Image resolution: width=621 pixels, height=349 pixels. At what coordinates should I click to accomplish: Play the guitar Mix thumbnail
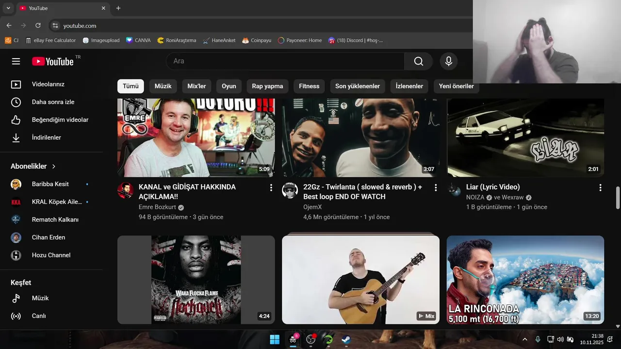[360, 280]
